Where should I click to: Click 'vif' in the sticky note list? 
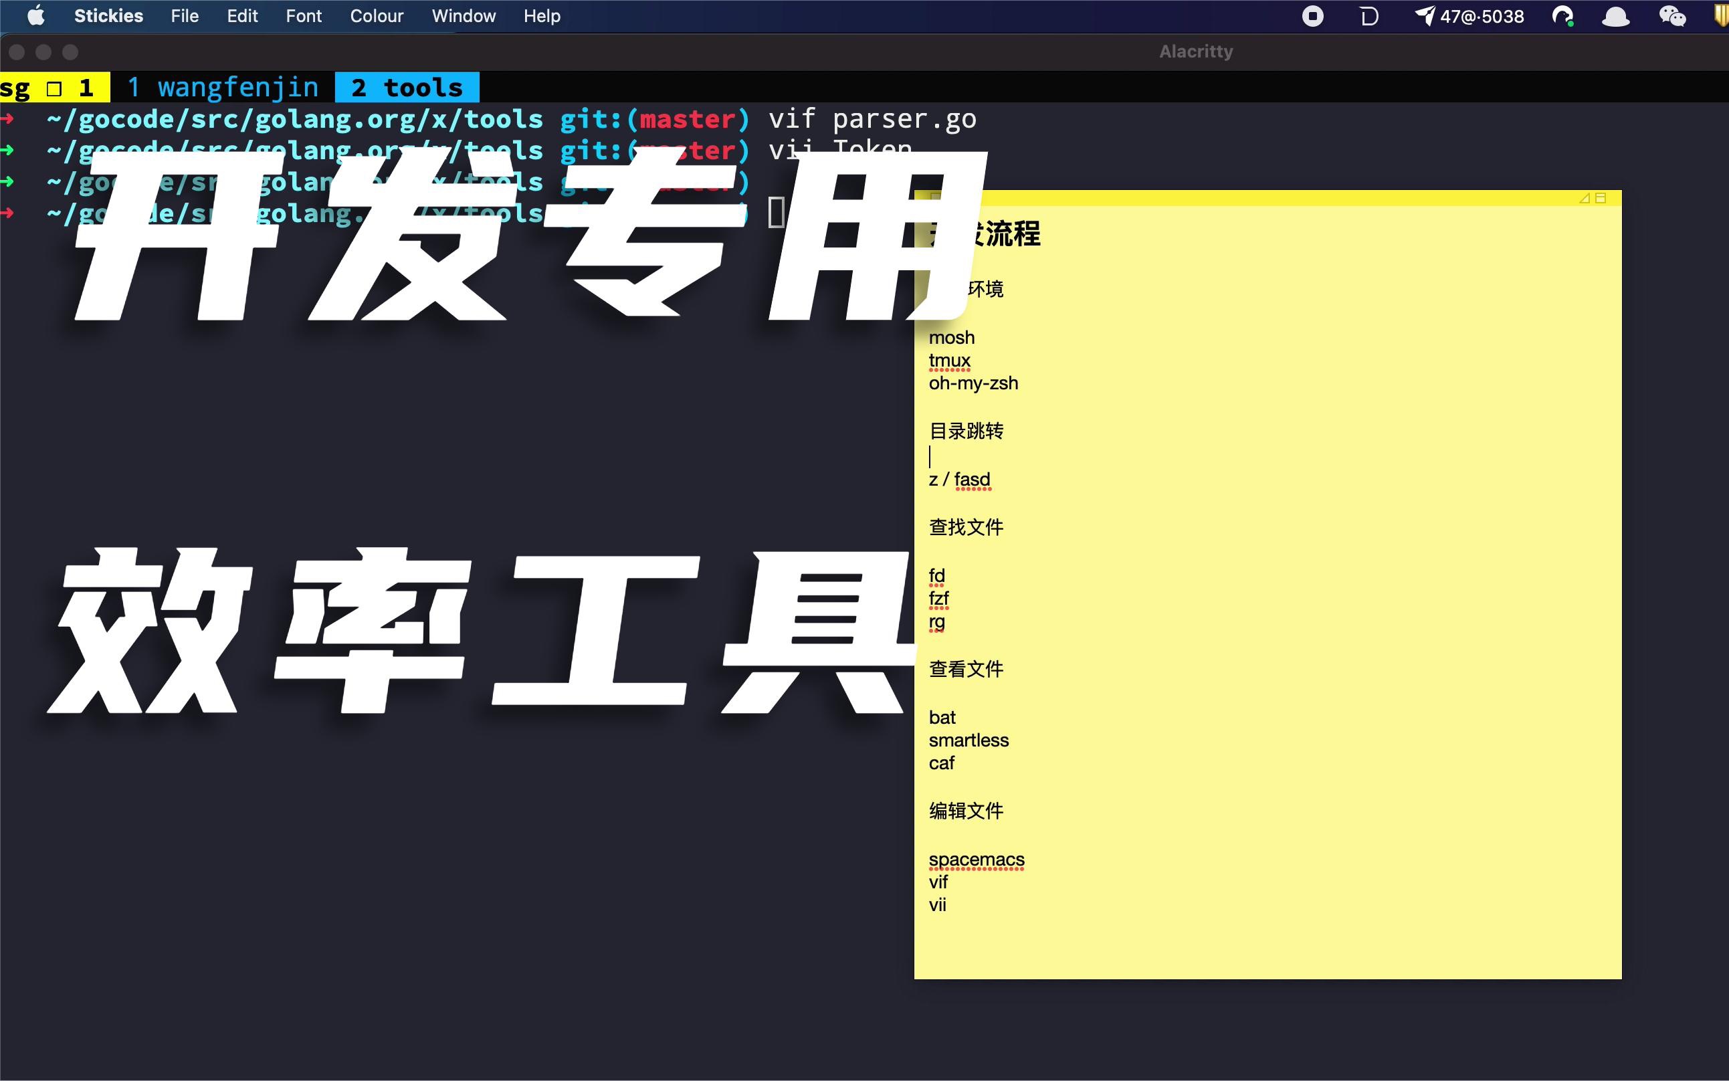pos(938,882)
